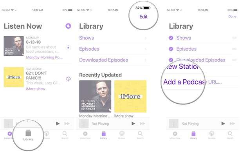Tap chevron on Shows row, middle Library screen
Viewport: 240px width, 152px height.
[x=146, y=38]
